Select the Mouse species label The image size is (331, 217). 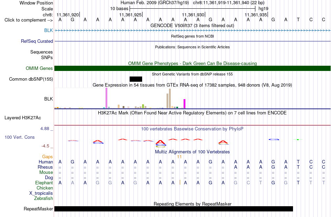tap(46, 172)
